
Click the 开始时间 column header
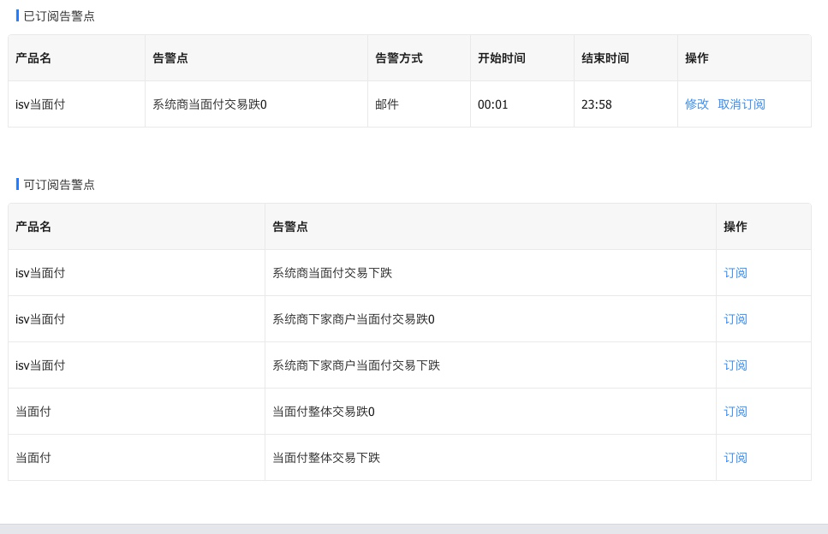click(x=501, y=58)
